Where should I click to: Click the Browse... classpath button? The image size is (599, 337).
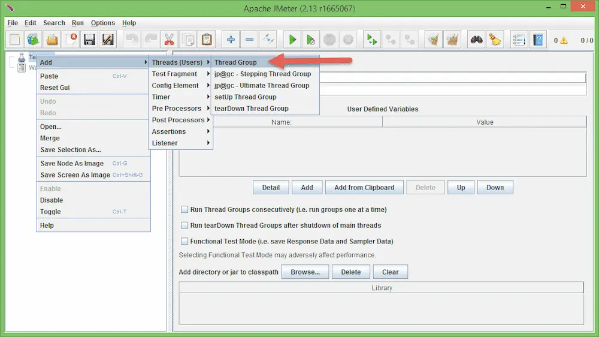point(305,272)
